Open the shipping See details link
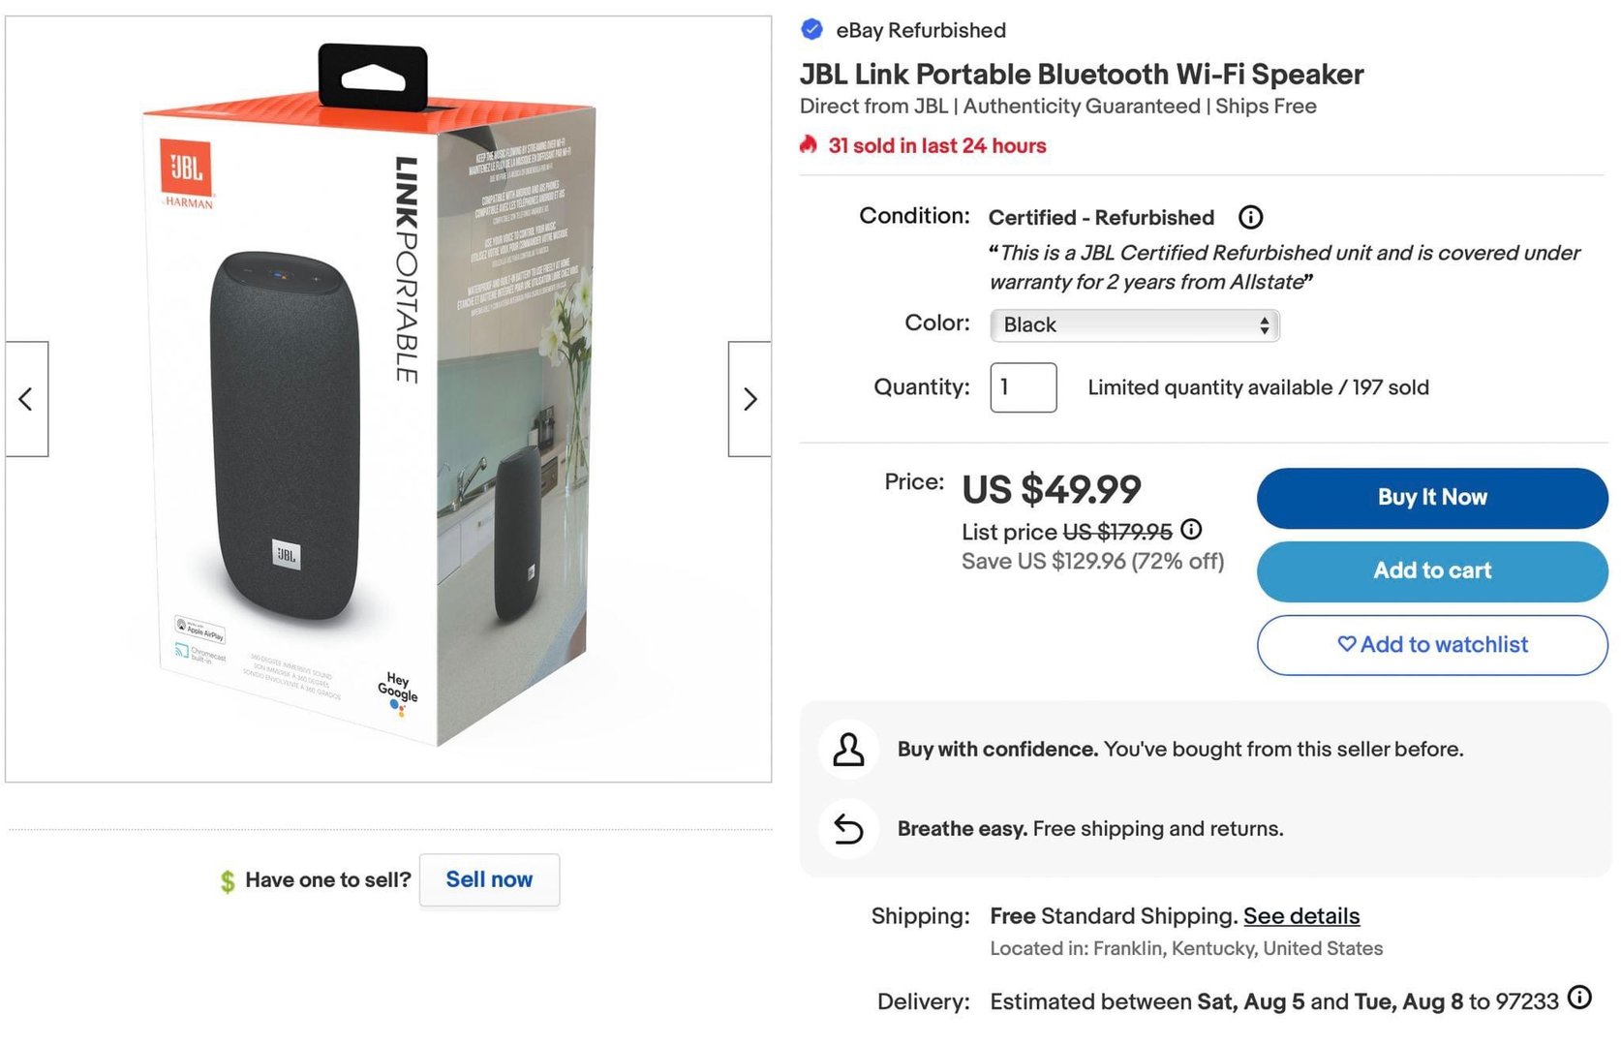This screenshot has height=1046, width=1621. 1300,916
